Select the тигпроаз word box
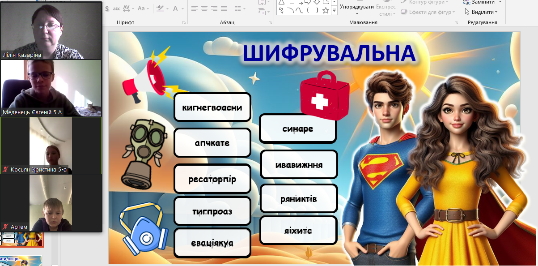Viewport: 538px width, 266px height. coord(212,211)
